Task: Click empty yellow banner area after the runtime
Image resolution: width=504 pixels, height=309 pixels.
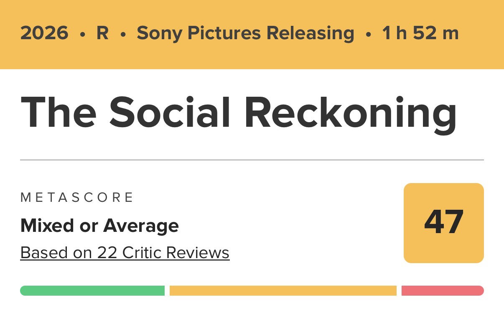Action: pyautogui.click(x=481, y=33)
